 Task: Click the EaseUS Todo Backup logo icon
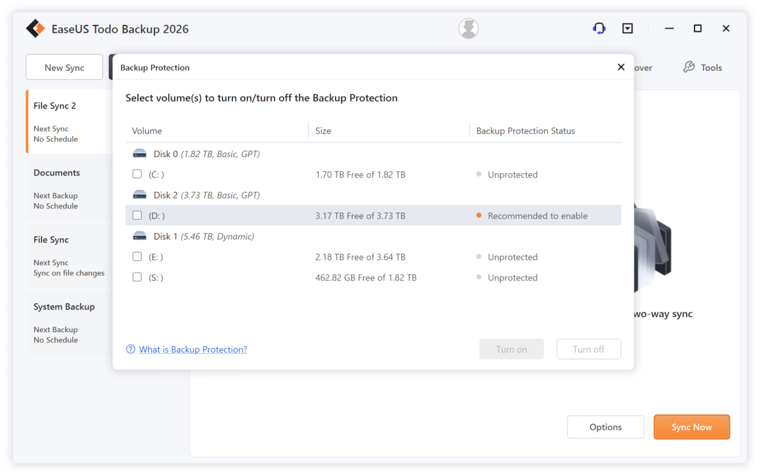pos(35,29)
